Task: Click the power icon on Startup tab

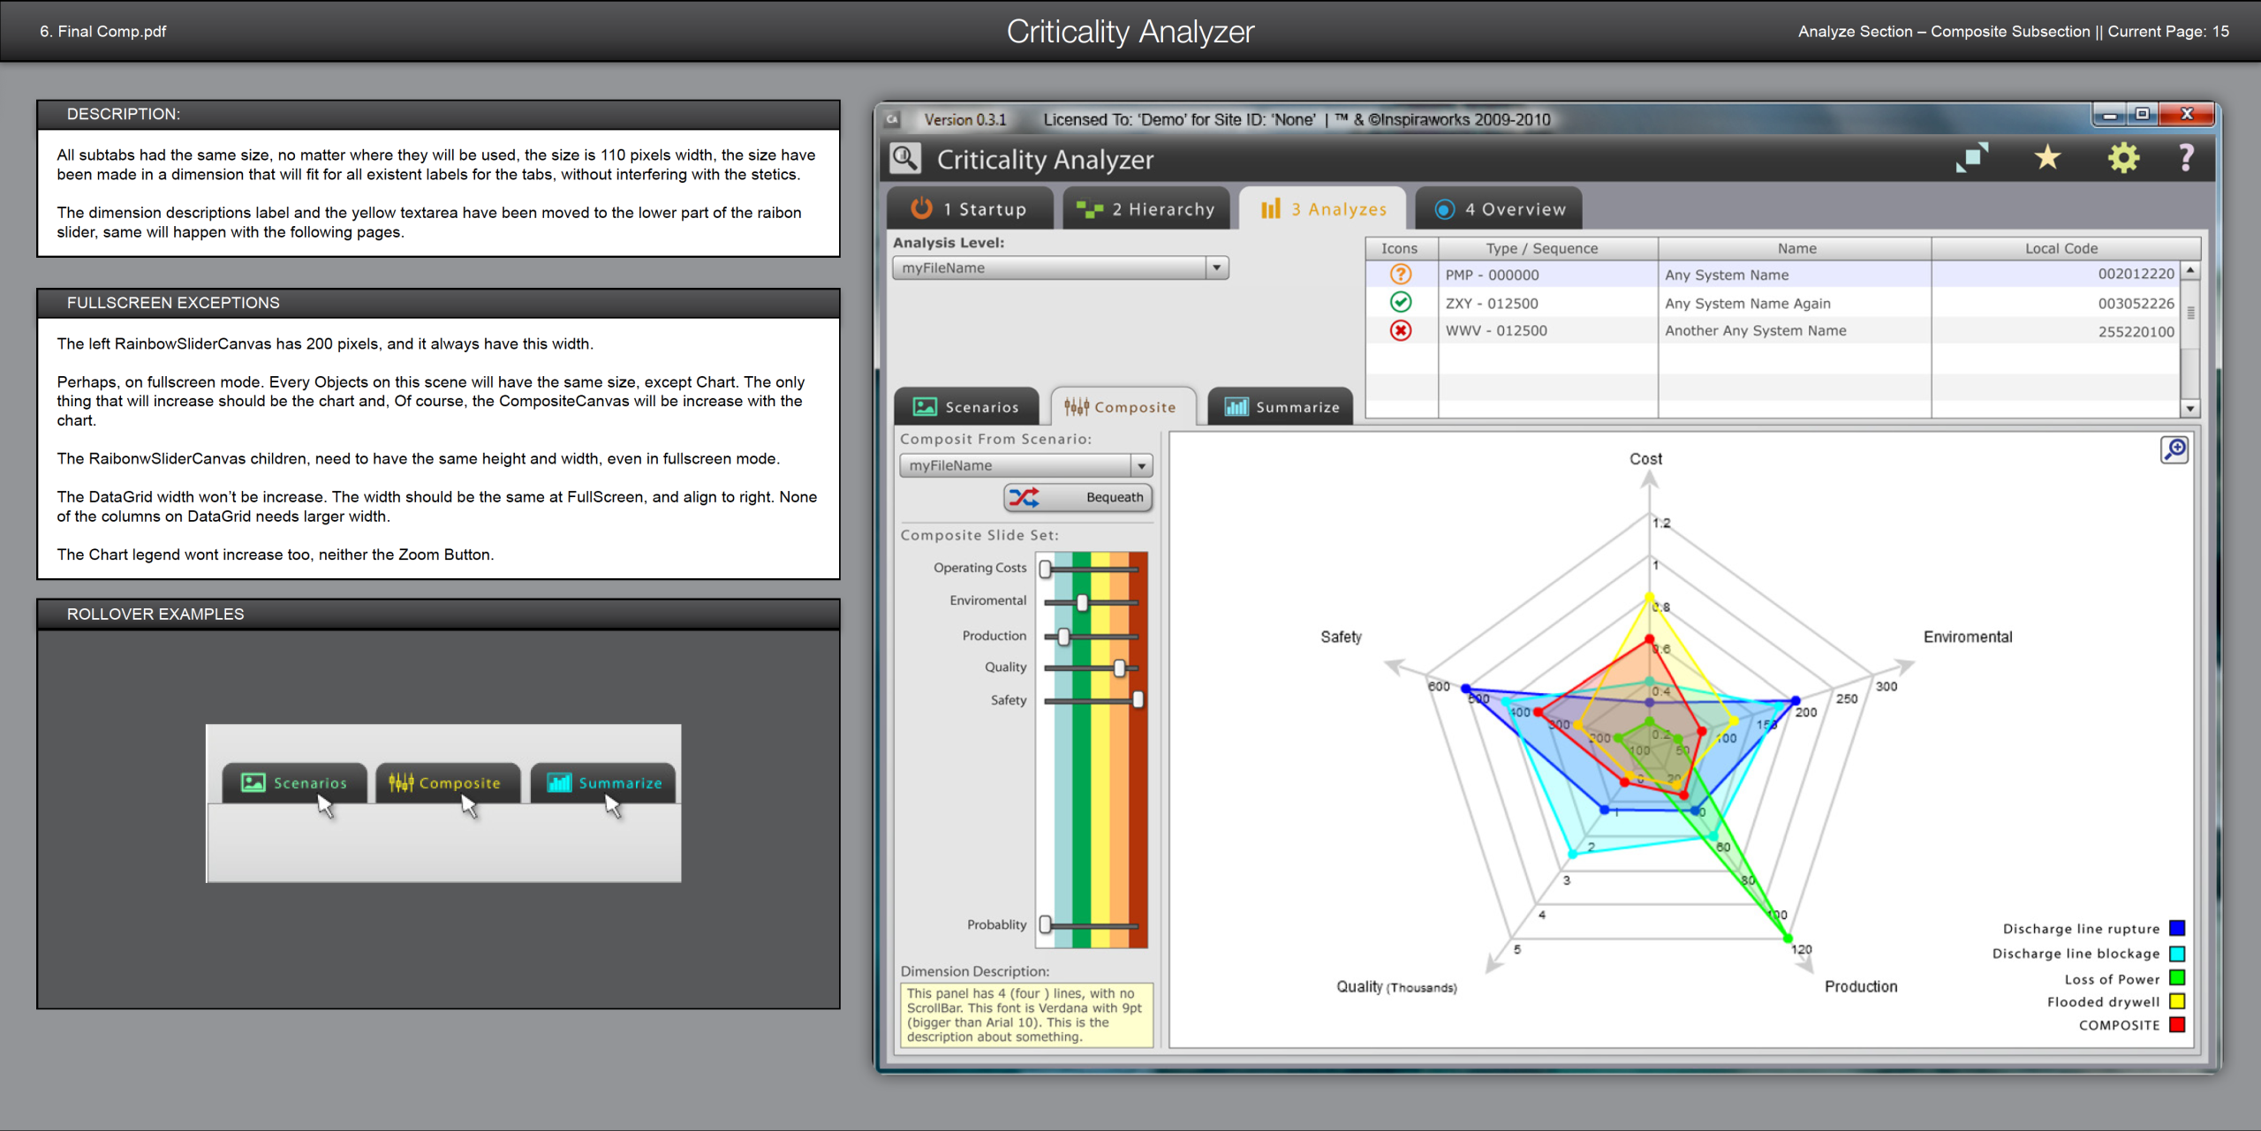Action: coord(921,208)
